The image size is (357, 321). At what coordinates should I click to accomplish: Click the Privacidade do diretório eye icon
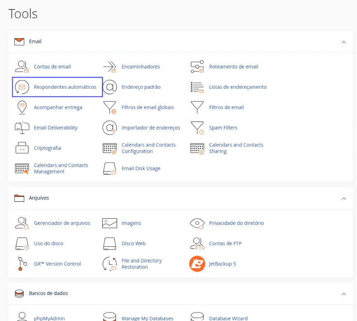[197, 224]
